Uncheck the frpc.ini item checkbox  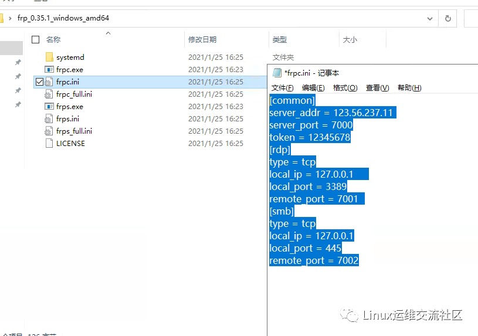pos(39,82)
